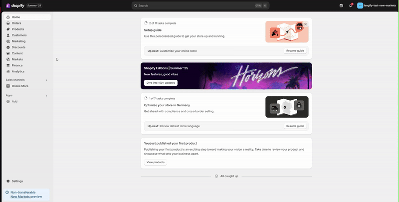Image resolution: width=399 pixels, height=202 pixels.
Task: Open the Summer '25 edition badge
Action: [34, 5]
